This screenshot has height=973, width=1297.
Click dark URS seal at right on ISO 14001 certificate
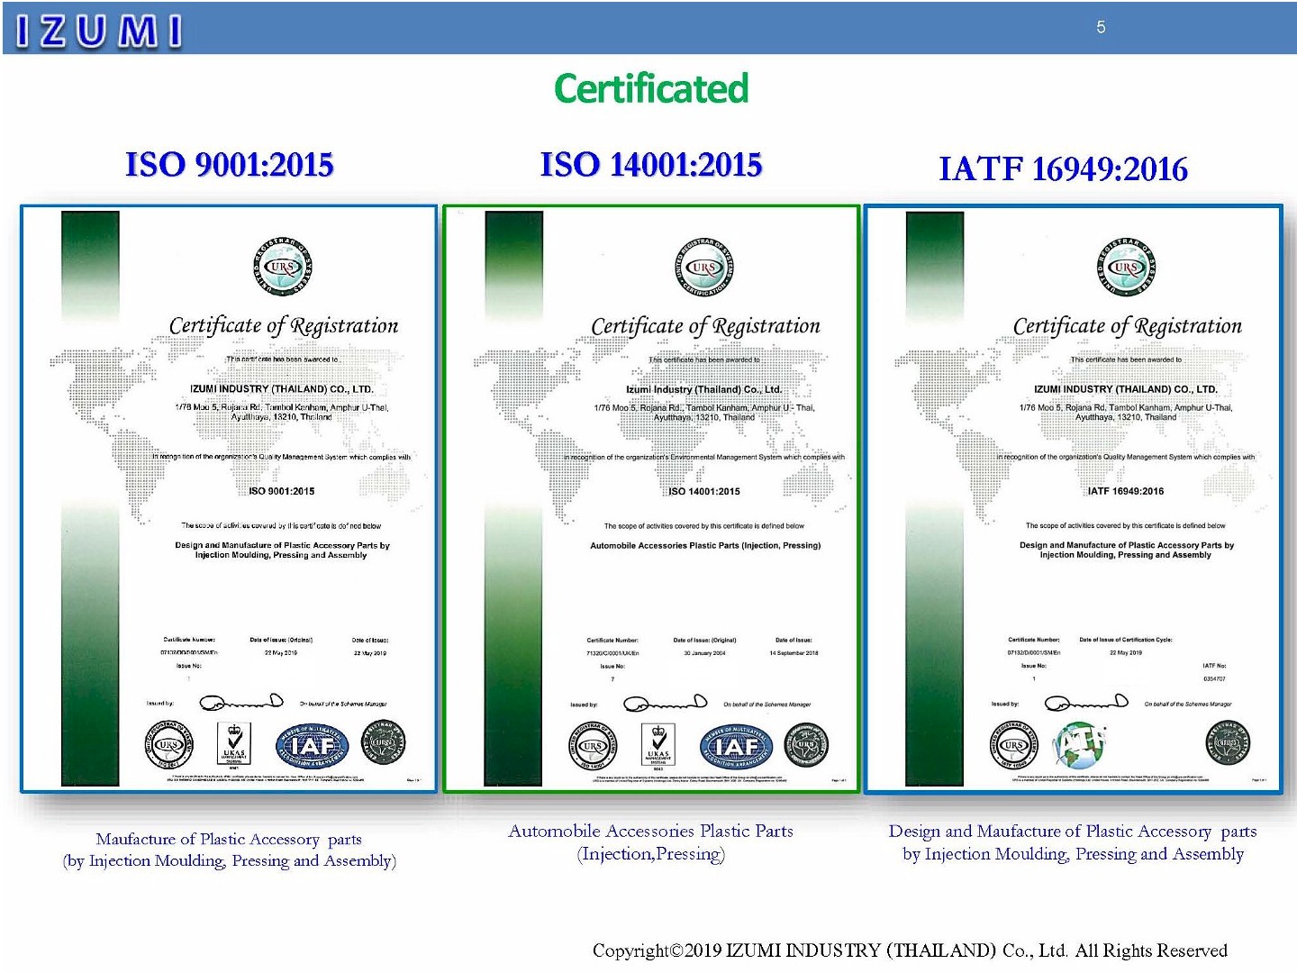tap(806, 745)
